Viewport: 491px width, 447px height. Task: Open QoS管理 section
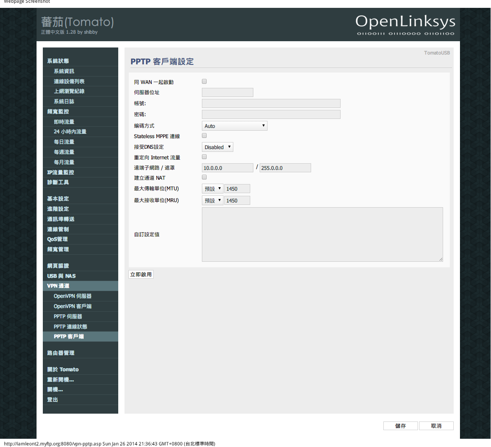pos(81,239)
